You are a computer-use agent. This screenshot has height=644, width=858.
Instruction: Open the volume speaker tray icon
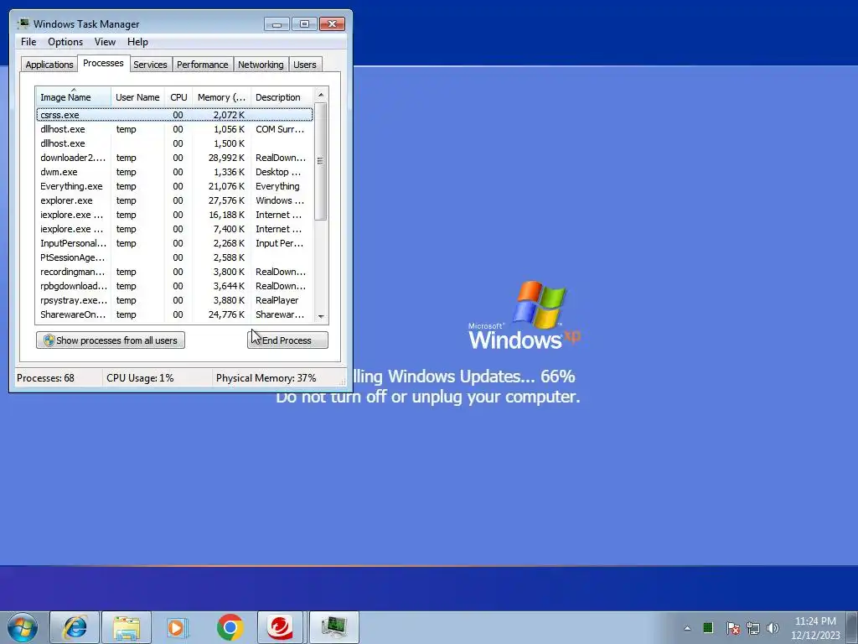[773, 628]
